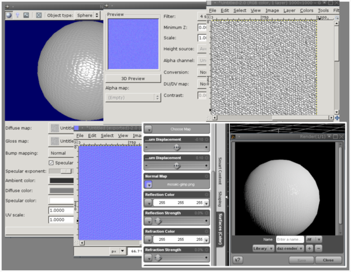This screenshot has width=351, height=272.
Task: Open Layer menu in top-right GIMP window
Action: 289,11
